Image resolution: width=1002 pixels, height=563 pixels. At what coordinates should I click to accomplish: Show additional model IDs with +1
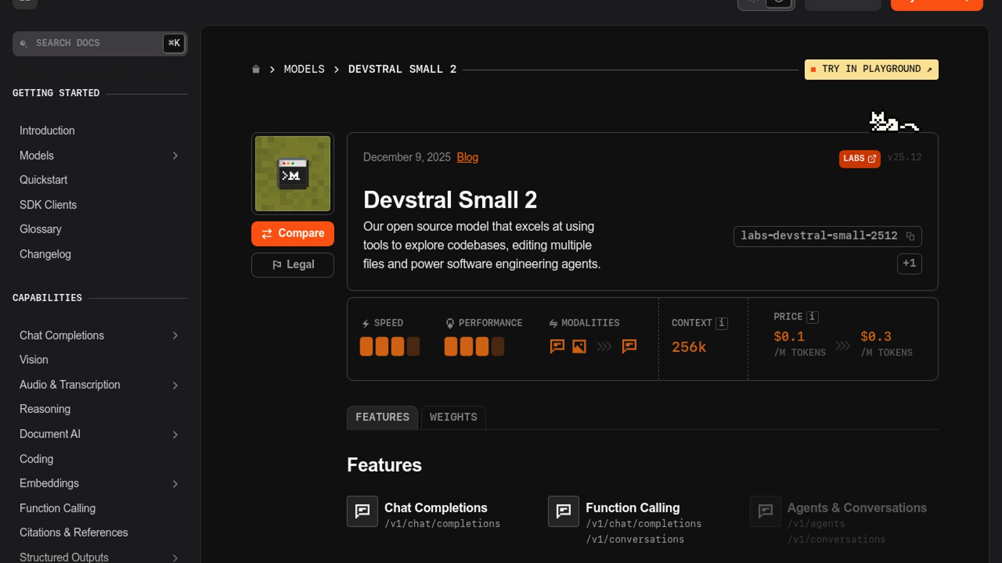(909, 263)
